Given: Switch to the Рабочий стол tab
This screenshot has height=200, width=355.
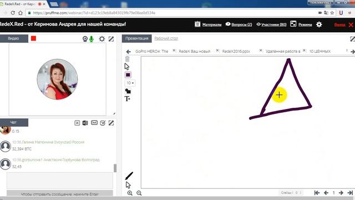Looking at the screenshot, I should coord(166,38).
